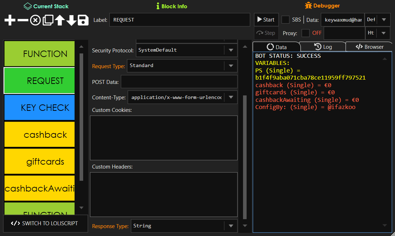Image resolution: width=395 pixels, height=236 pixels.
Task: Start the debugger with the Start button
Action: coord(266,20)
